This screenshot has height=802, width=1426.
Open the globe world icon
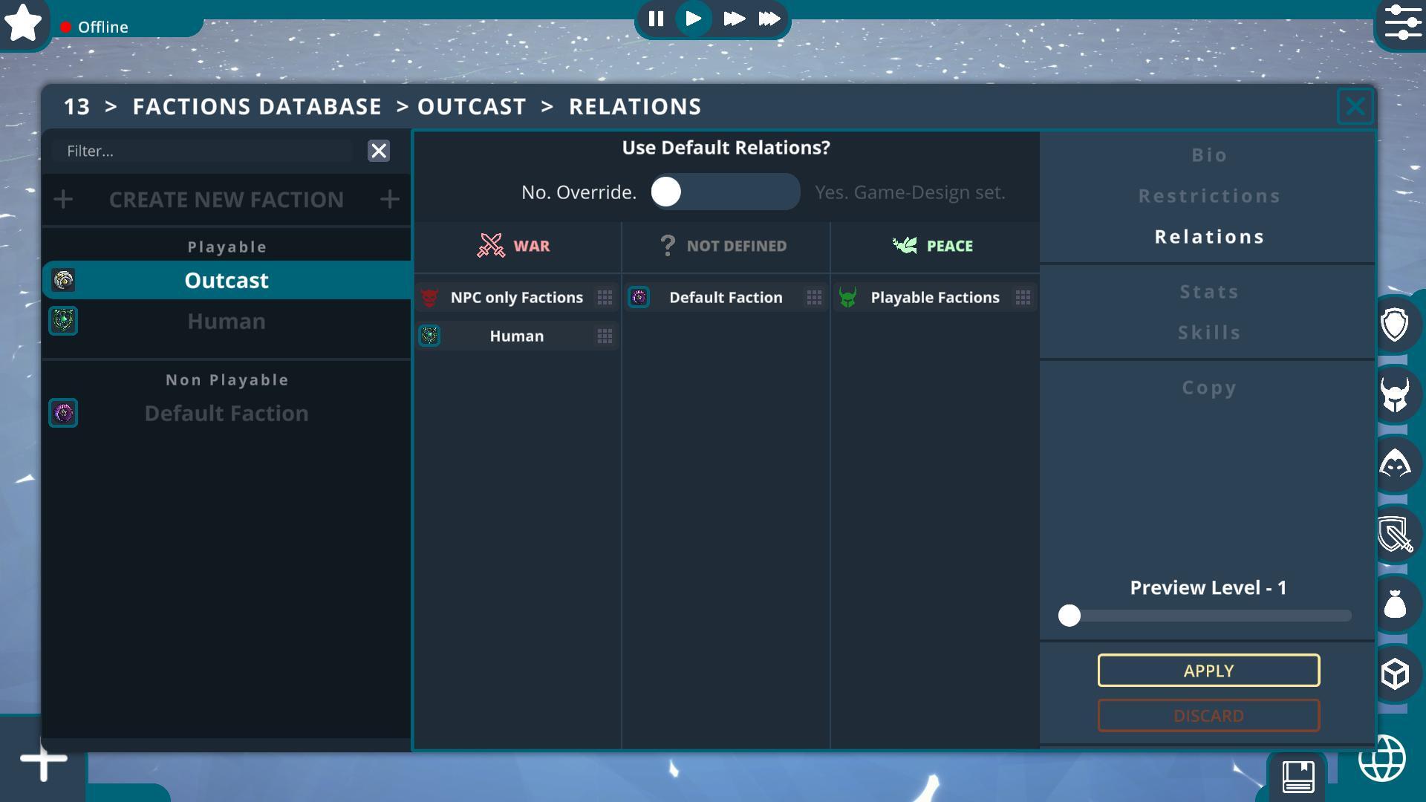1382,758
